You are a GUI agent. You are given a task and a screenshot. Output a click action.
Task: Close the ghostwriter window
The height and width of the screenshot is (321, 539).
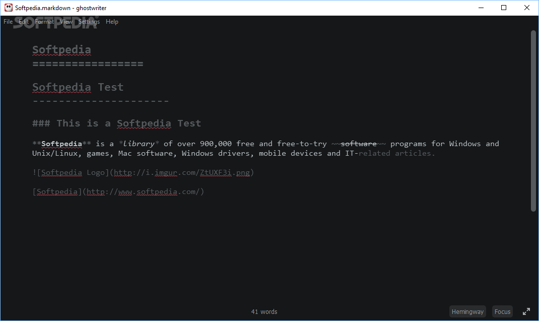pos(526,8)
